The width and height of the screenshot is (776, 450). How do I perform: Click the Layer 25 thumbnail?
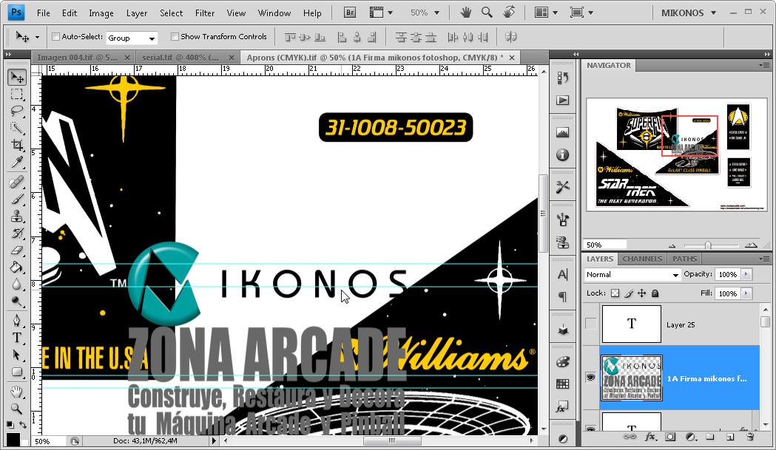tap(631, 324)
